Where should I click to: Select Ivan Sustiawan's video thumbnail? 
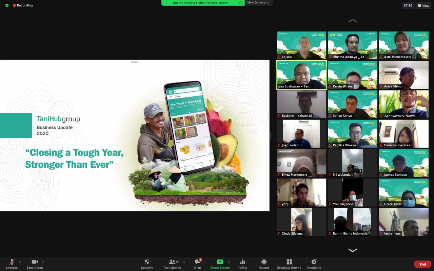click(301, 75)
